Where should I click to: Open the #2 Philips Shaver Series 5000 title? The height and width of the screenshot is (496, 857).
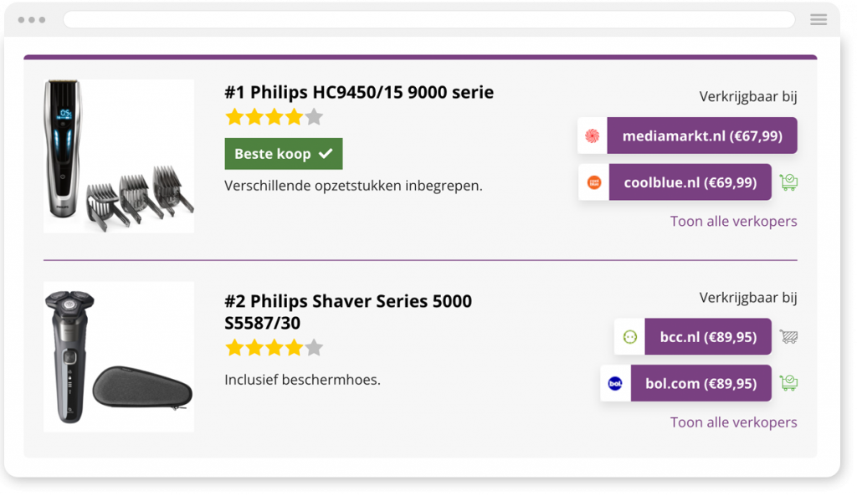click(348, 311)
